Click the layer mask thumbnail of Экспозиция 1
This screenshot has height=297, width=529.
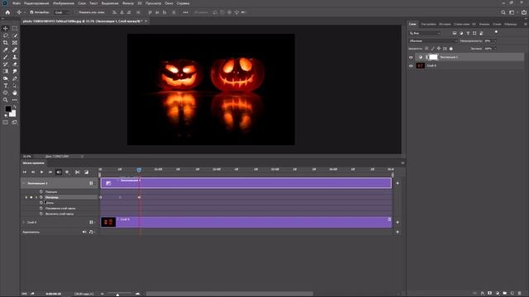[433, 57]
